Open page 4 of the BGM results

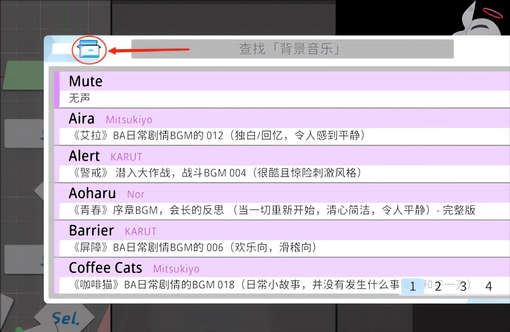[x=489, y=287]
